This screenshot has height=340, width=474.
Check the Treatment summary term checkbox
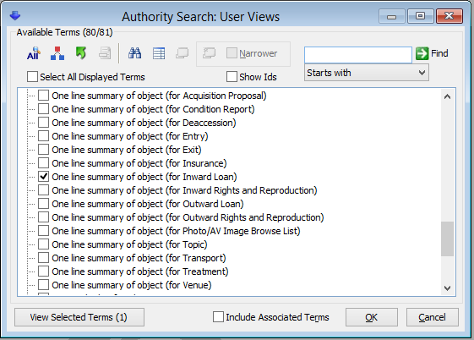click(44, 271)
